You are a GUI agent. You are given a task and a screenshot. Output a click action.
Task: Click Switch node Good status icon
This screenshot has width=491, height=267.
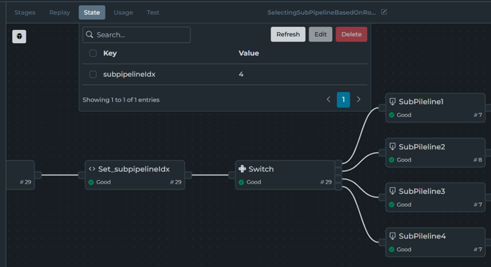[x=241, y=182]
